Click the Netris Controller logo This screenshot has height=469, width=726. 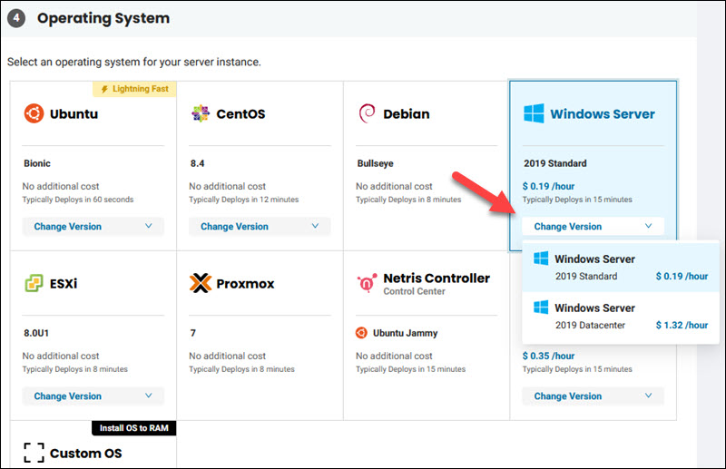pyautogui.click(x=367, y=283)
